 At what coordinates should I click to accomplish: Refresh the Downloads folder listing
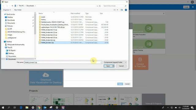(100, 6)
